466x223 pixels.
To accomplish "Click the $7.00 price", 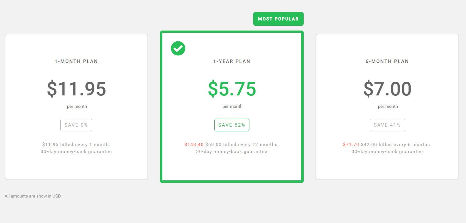I will pyautogui.click(x=387, y=89).
